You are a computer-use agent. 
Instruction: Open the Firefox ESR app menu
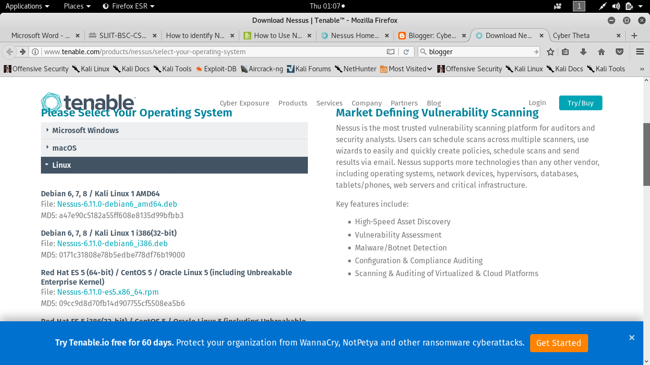click(129, 6)
